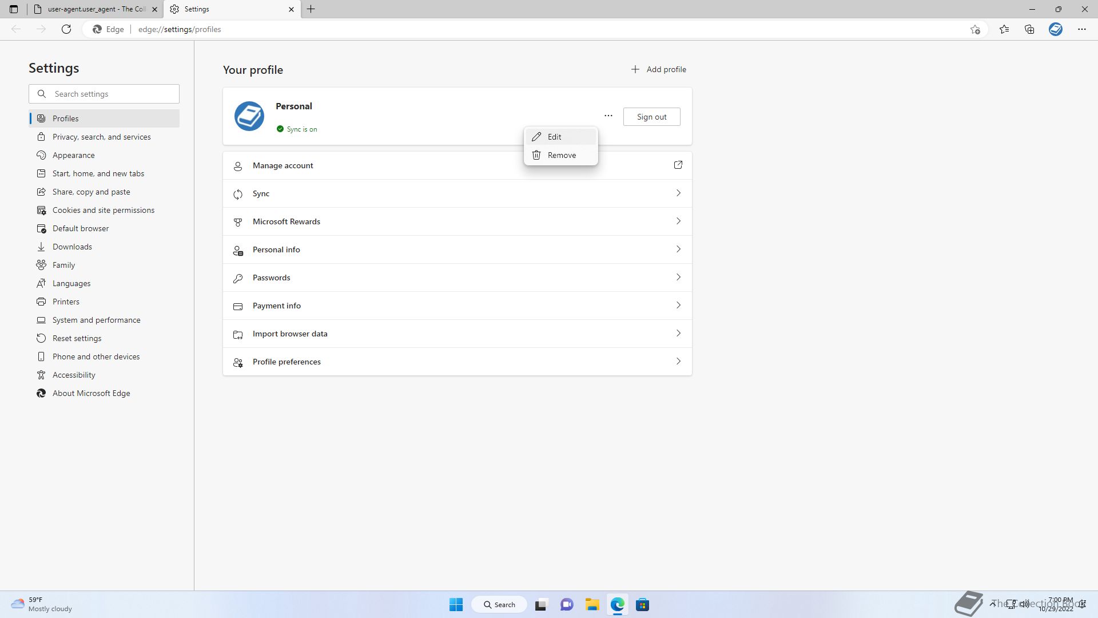Open the Favorites list icon
This screenshot has height=618, width=1098.
[x=1004, y=29]
